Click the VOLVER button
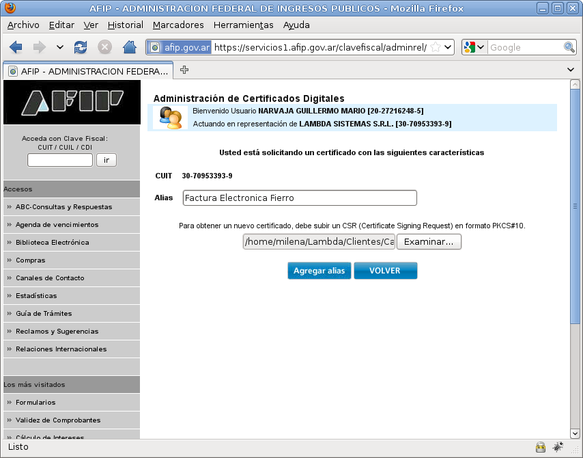The width and height of the screenshot is (583, 458). tap(385, 271)
